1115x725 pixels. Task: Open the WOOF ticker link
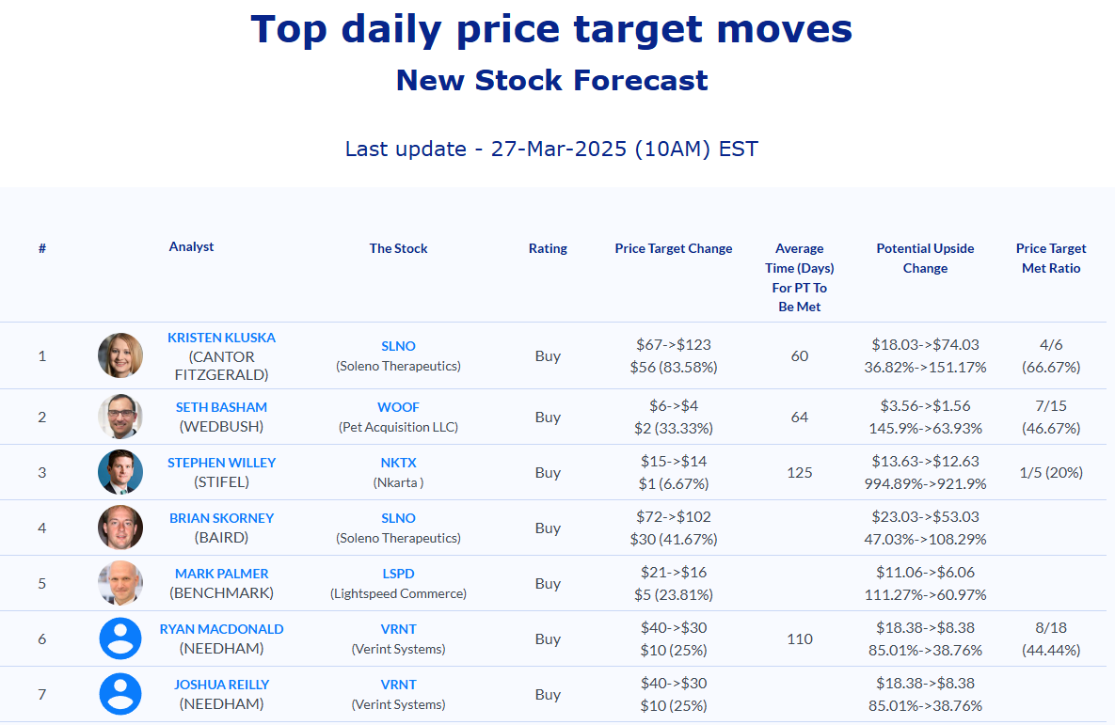click(x=398, y=407)
